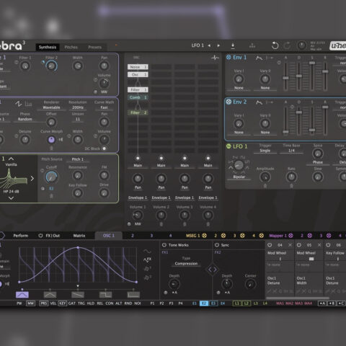This screenshot has width=346, height=346.
Task: Open the Curve Math Fast dropdown
Action: coord(104,107)
